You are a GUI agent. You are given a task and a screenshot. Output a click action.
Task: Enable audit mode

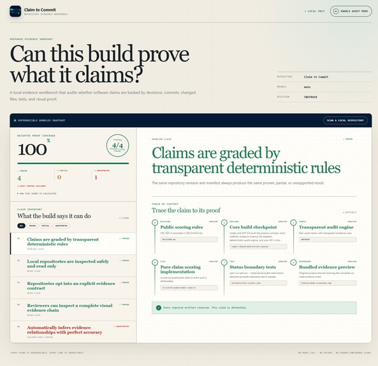(351, 11)
